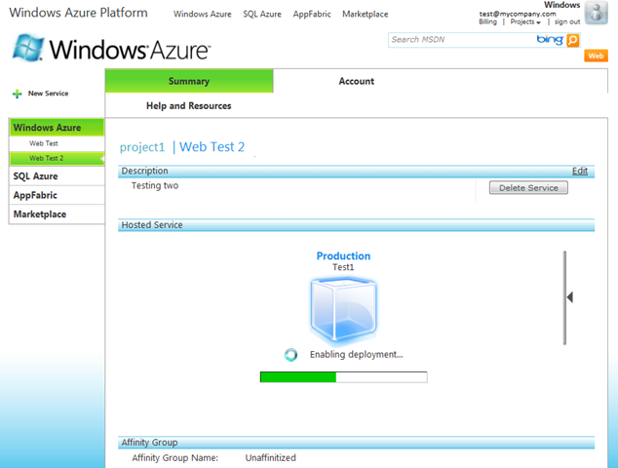Screen dimensions: 618x468
Task: Click the user avatar icon
Action: [x=597, y=13]
